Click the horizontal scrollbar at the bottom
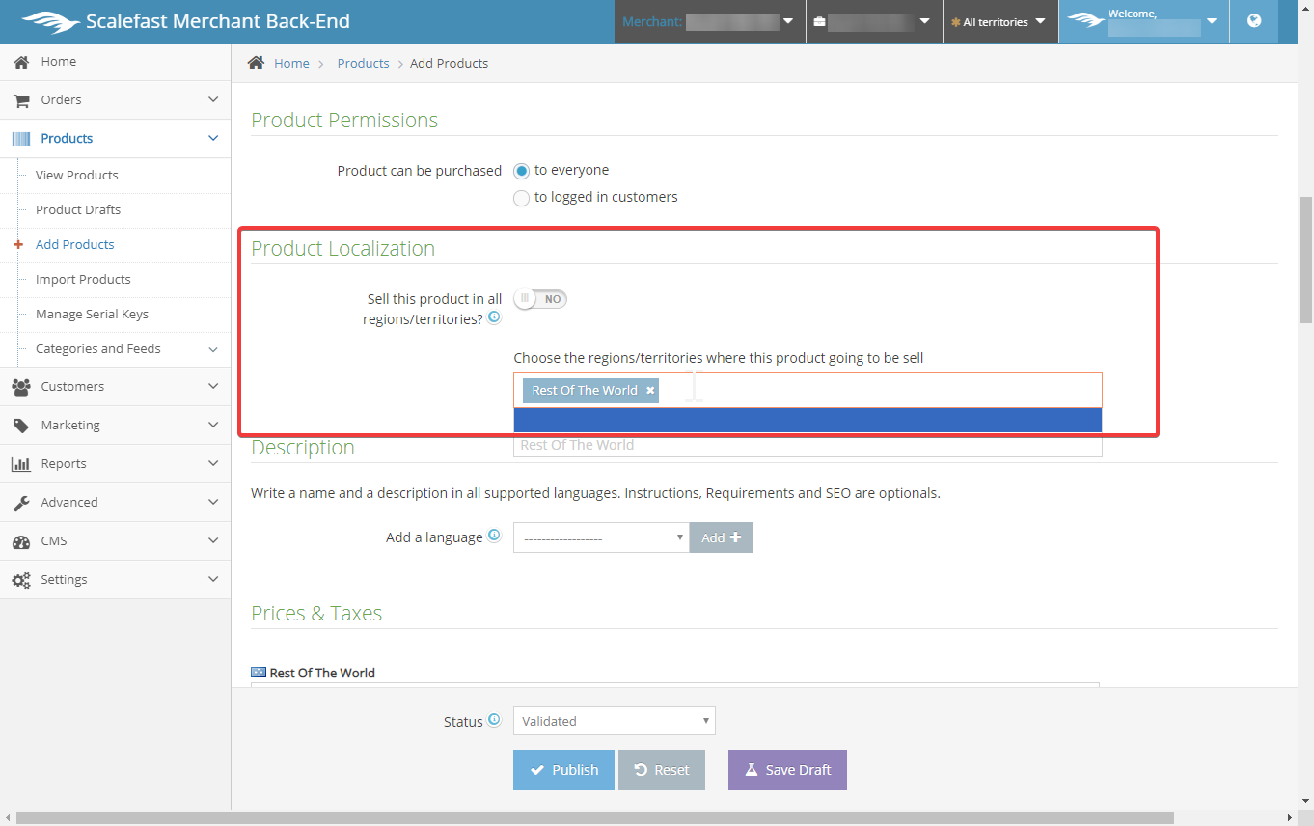This screenshot has height=826, width=1314. (594, 818)
